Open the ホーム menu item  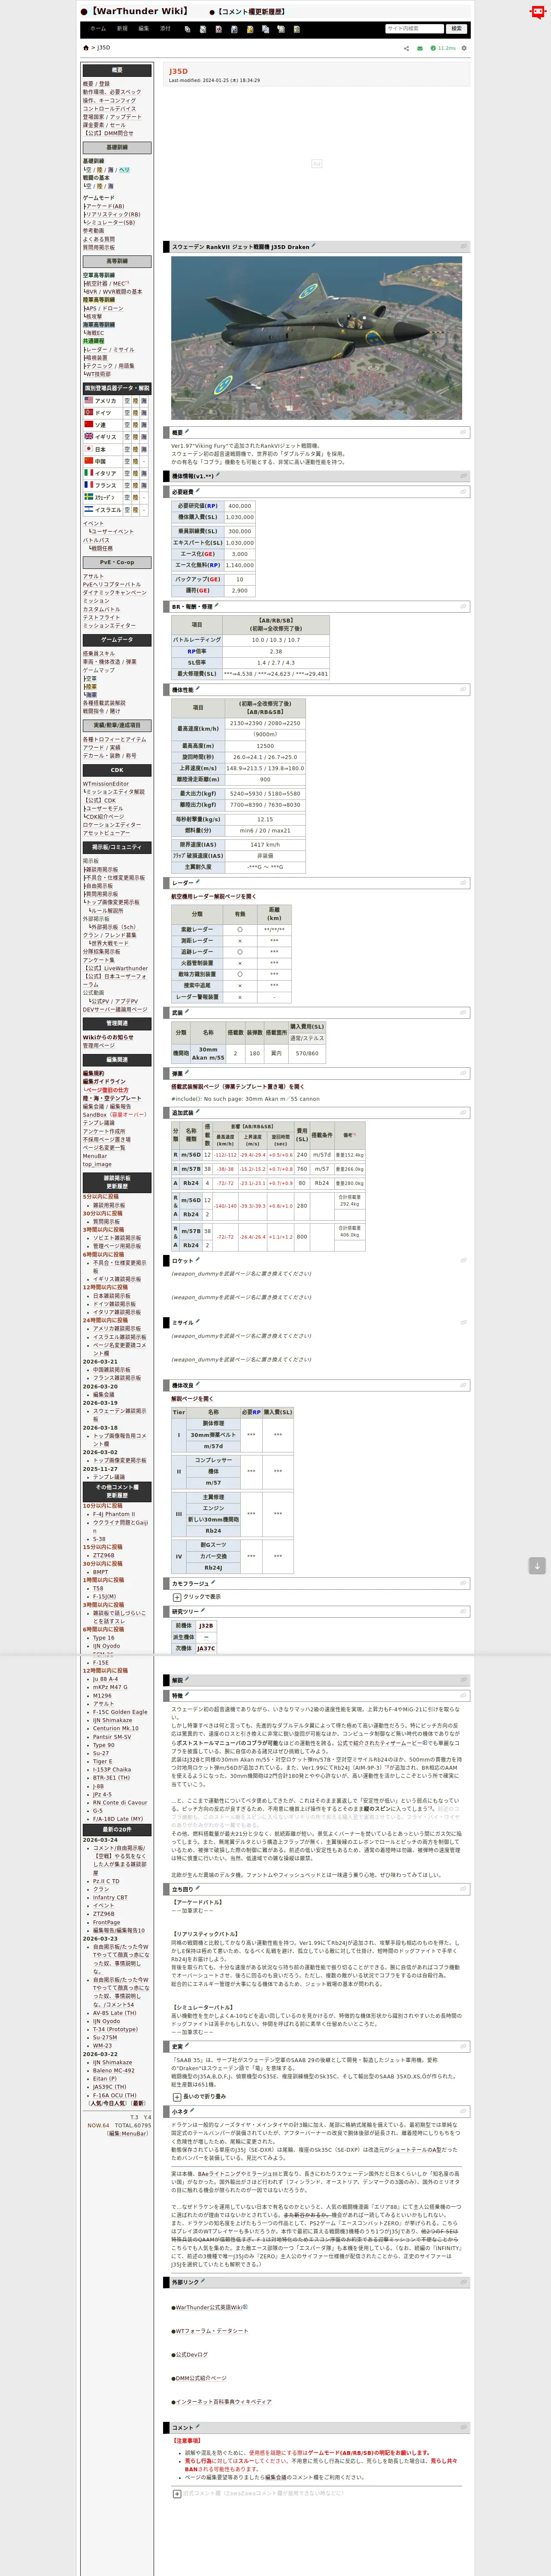98,29
